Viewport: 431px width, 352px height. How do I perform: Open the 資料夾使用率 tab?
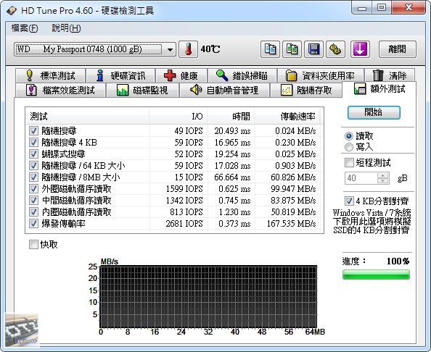pos(321,75)
